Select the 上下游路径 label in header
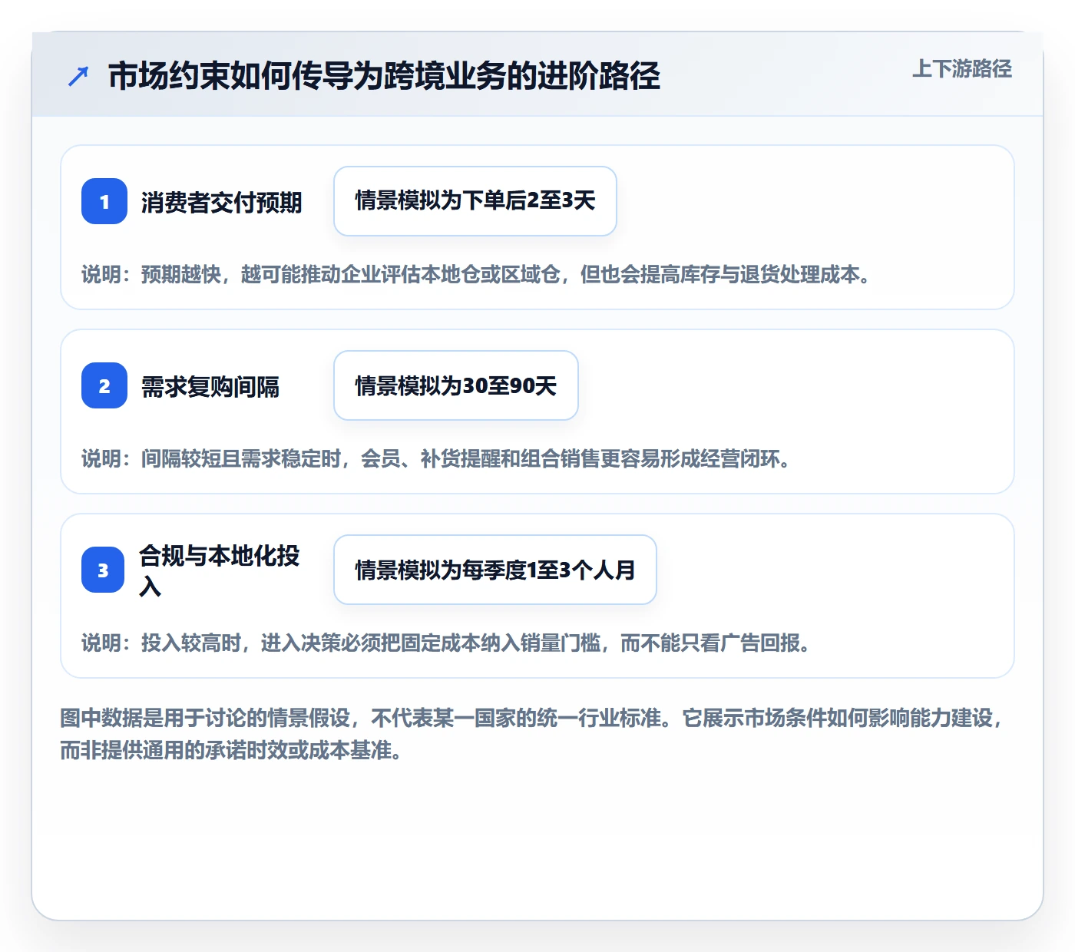 tap(961, 69)
